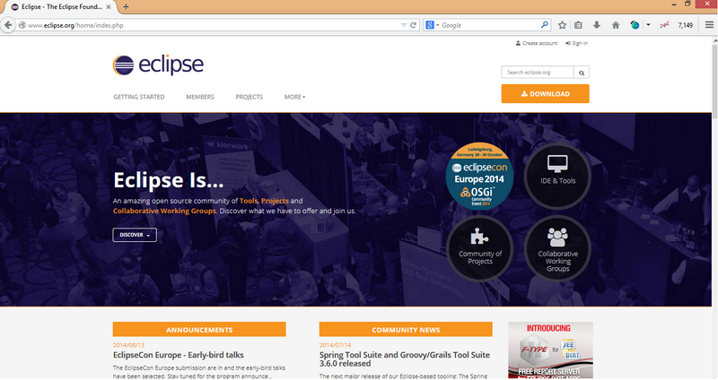The image size is (718, 380).
Task: Open a new browser tab with plus
Action: pyautogui.click(x=126, y=6)
